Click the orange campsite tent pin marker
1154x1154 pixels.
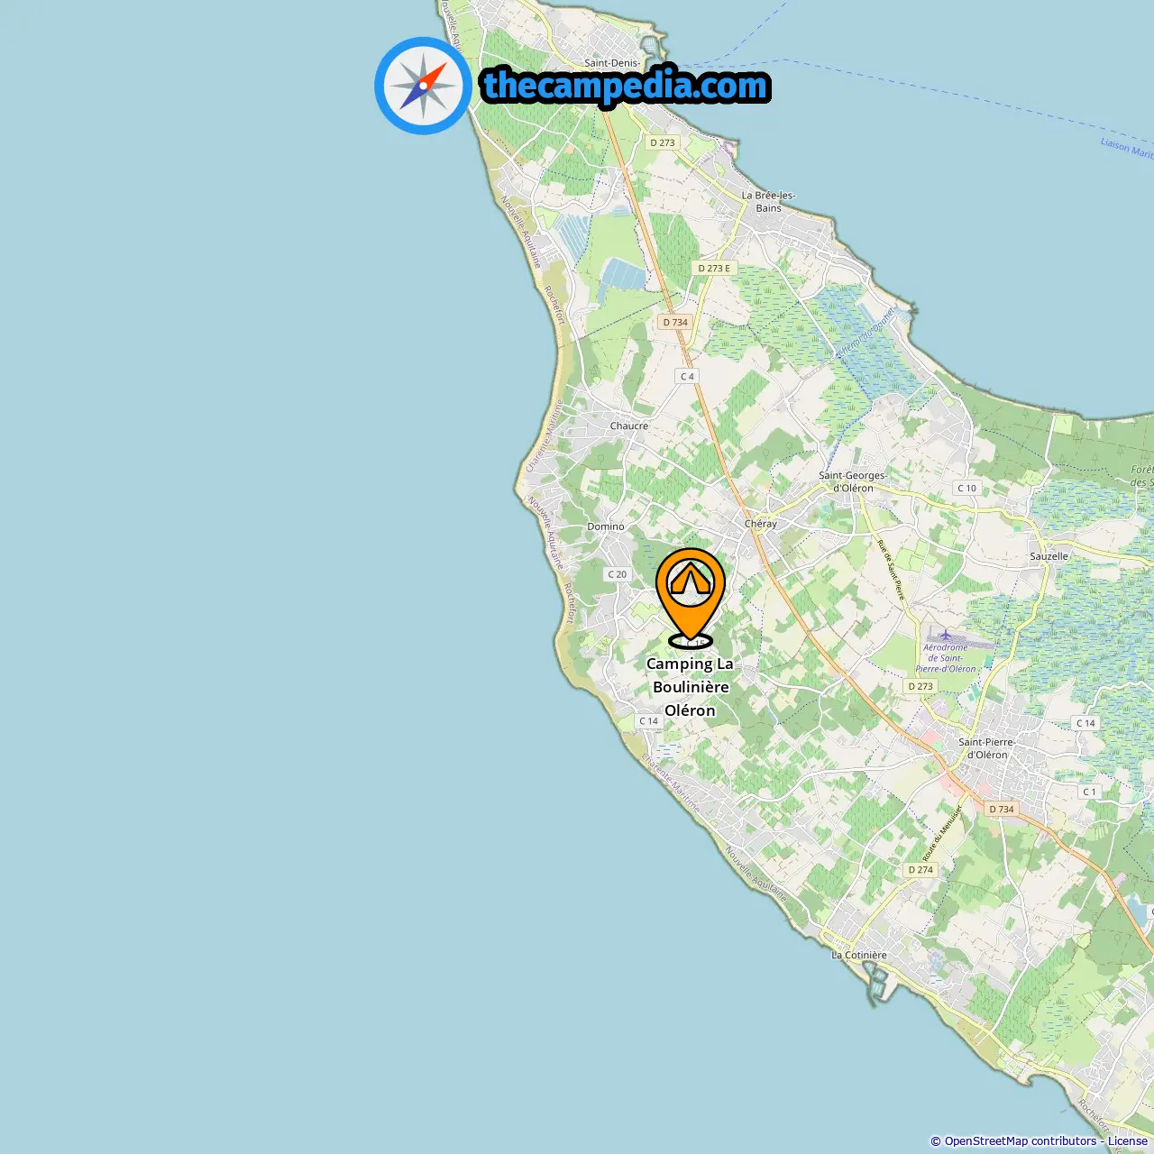pyautogui.click(x=691, y=595)
